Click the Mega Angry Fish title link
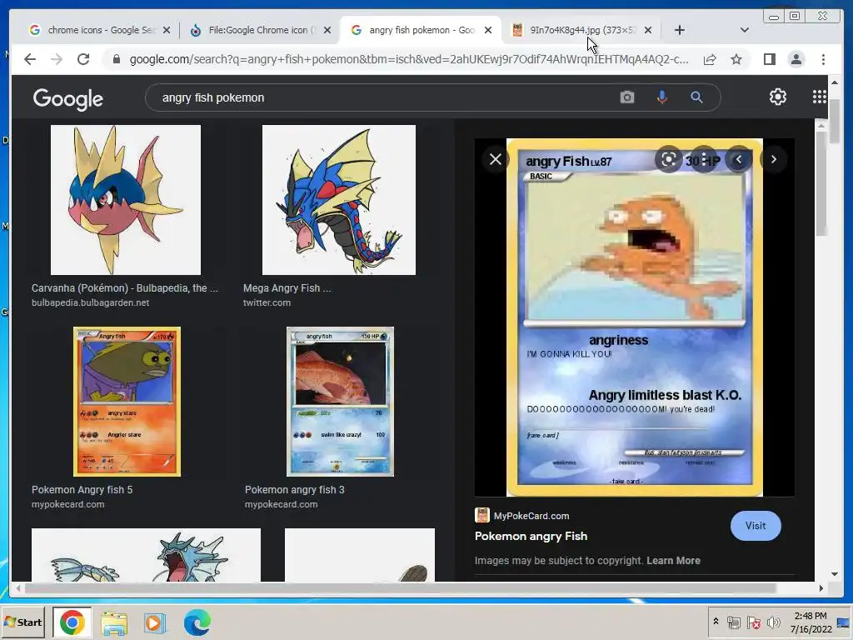The image size is (853, 640). pyautogui.click(x=287, y=288)
